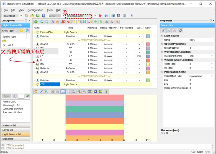Image resolution: width=216 pixels, height=154 pixels.
Task: Click the message log scroll down arrow
Action: pyautogui.click(x=213, y=148)
